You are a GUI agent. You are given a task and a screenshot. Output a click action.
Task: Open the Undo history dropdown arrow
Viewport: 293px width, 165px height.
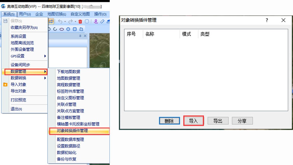[x=65, y=22]
